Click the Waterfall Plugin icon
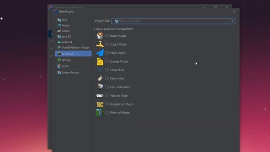This screenshot has width=270, height=152. point(100,113)
